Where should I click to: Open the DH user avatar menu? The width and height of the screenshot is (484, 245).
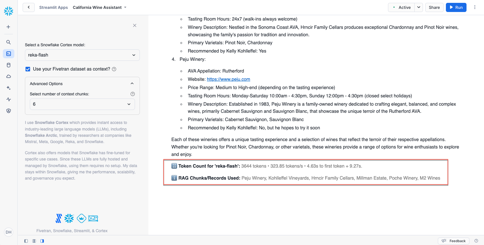click(9, 232)
